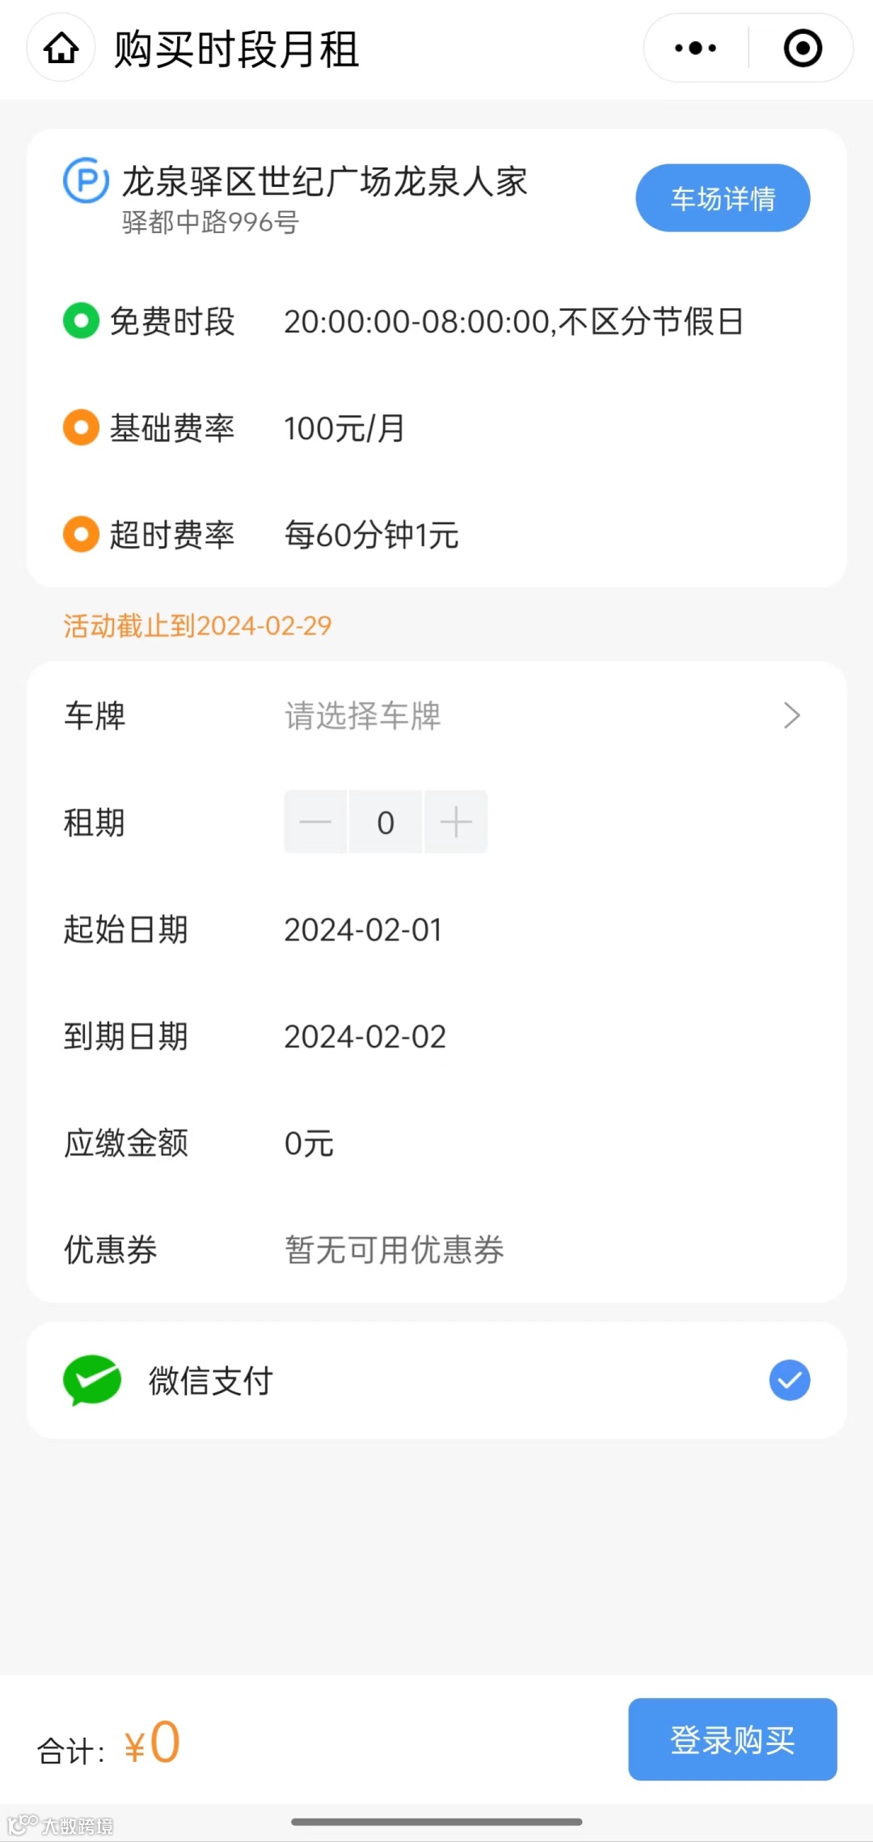
Task: Tap the 购买时段月租 page title
Action: point(236,49)
